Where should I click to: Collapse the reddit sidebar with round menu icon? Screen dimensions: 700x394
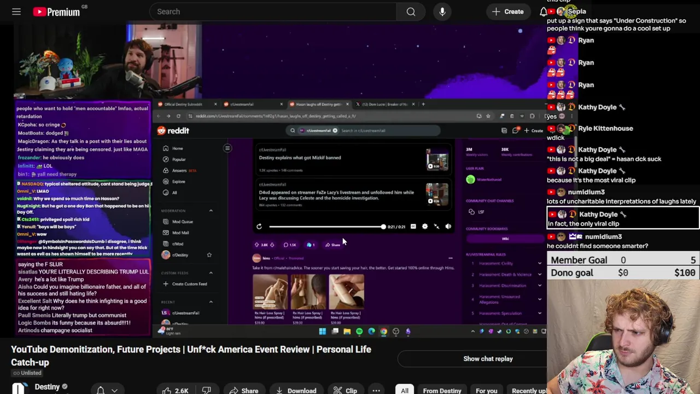tap(227, 148)
